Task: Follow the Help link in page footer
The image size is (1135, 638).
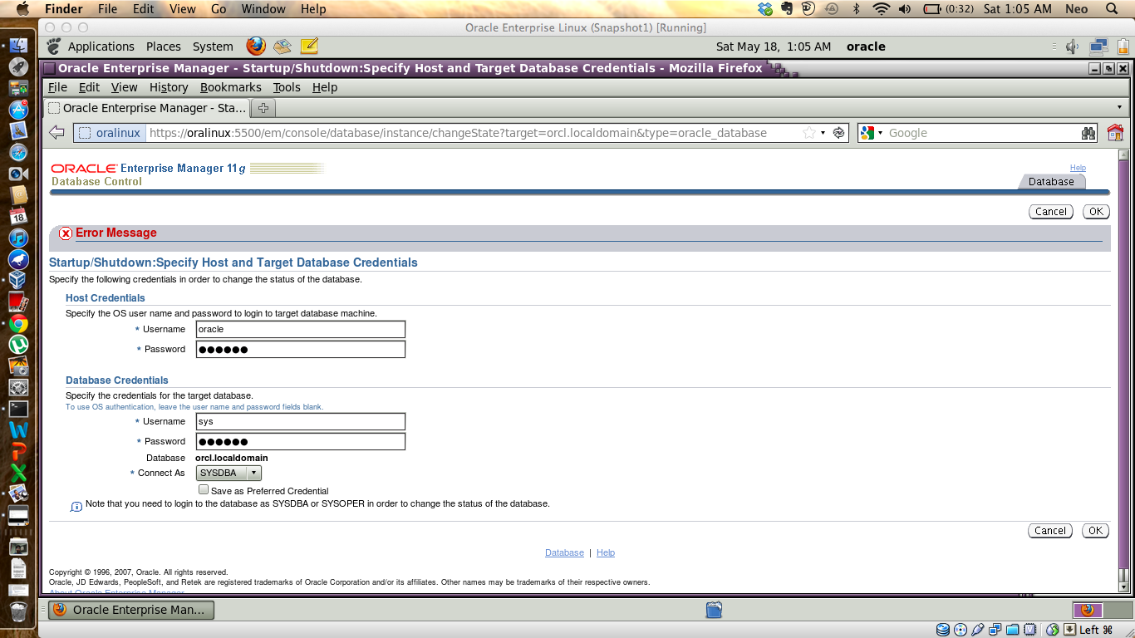Action: tap(606, 552)
